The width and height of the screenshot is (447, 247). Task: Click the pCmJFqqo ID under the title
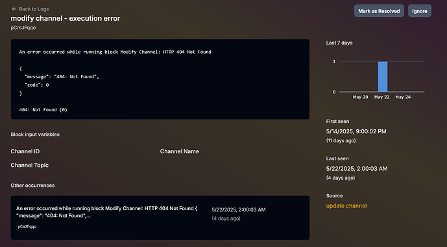click(x=23, y=28)
